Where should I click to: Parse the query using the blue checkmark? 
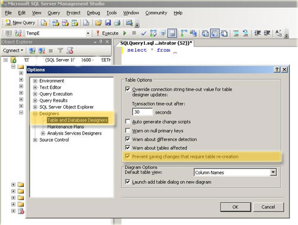pyautogui.click(x=144, y=33)
